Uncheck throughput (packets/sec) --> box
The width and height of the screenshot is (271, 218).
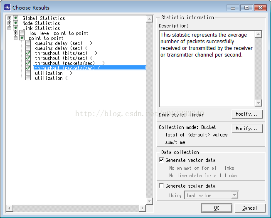coord(28,63)
